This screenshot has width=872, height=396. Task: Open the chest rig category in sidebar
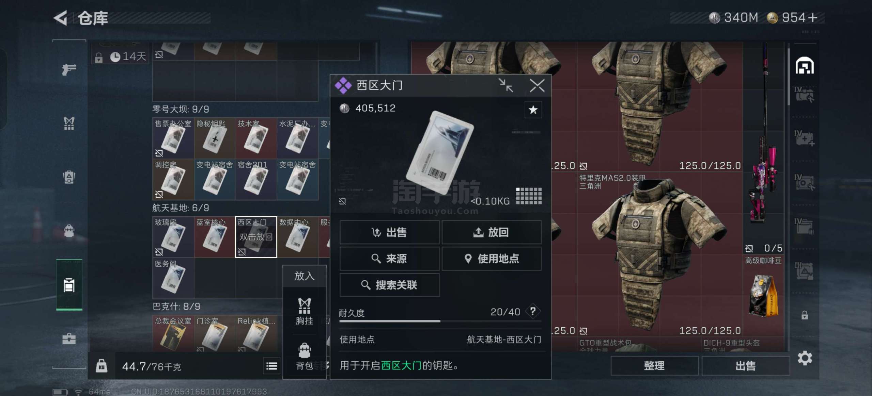click(69, 123)
